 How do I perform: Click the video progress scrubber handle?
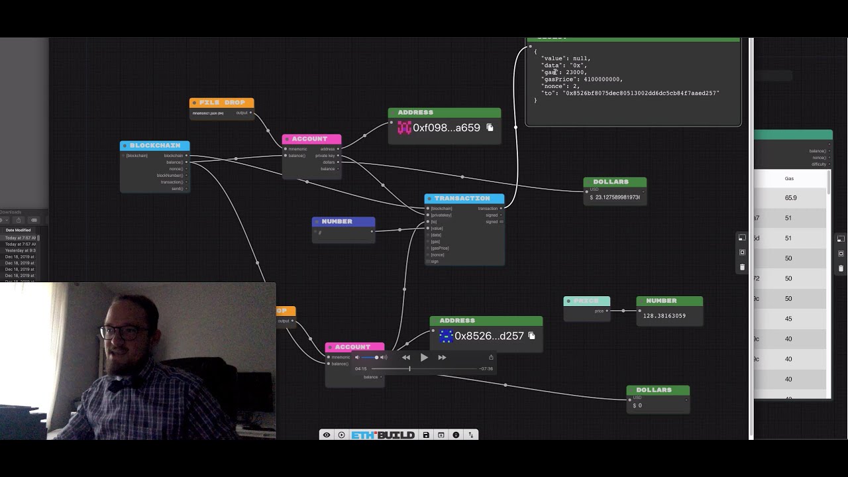409,368
